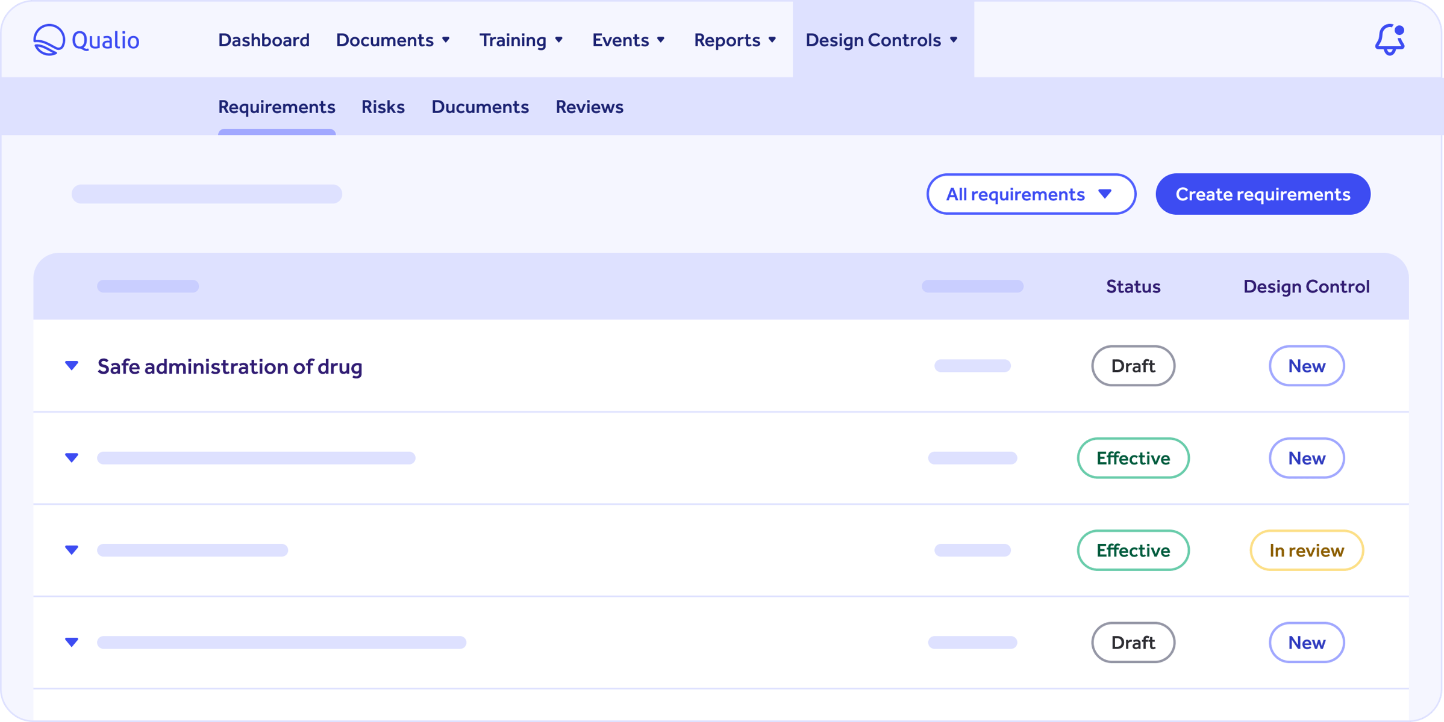Open notifications via the bell icon
1444x722 pixels.
point(1389,39)
